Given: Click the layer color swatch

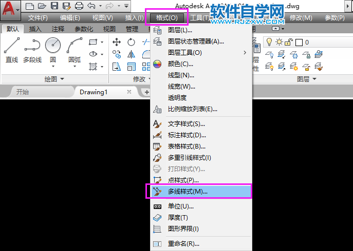Looking at the screenshot, I should 299,42.
